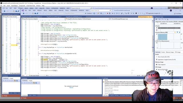Click the Diagnostic Tools zoom in icon
Viewport: 183px width, 103px height.
point(163,19)
